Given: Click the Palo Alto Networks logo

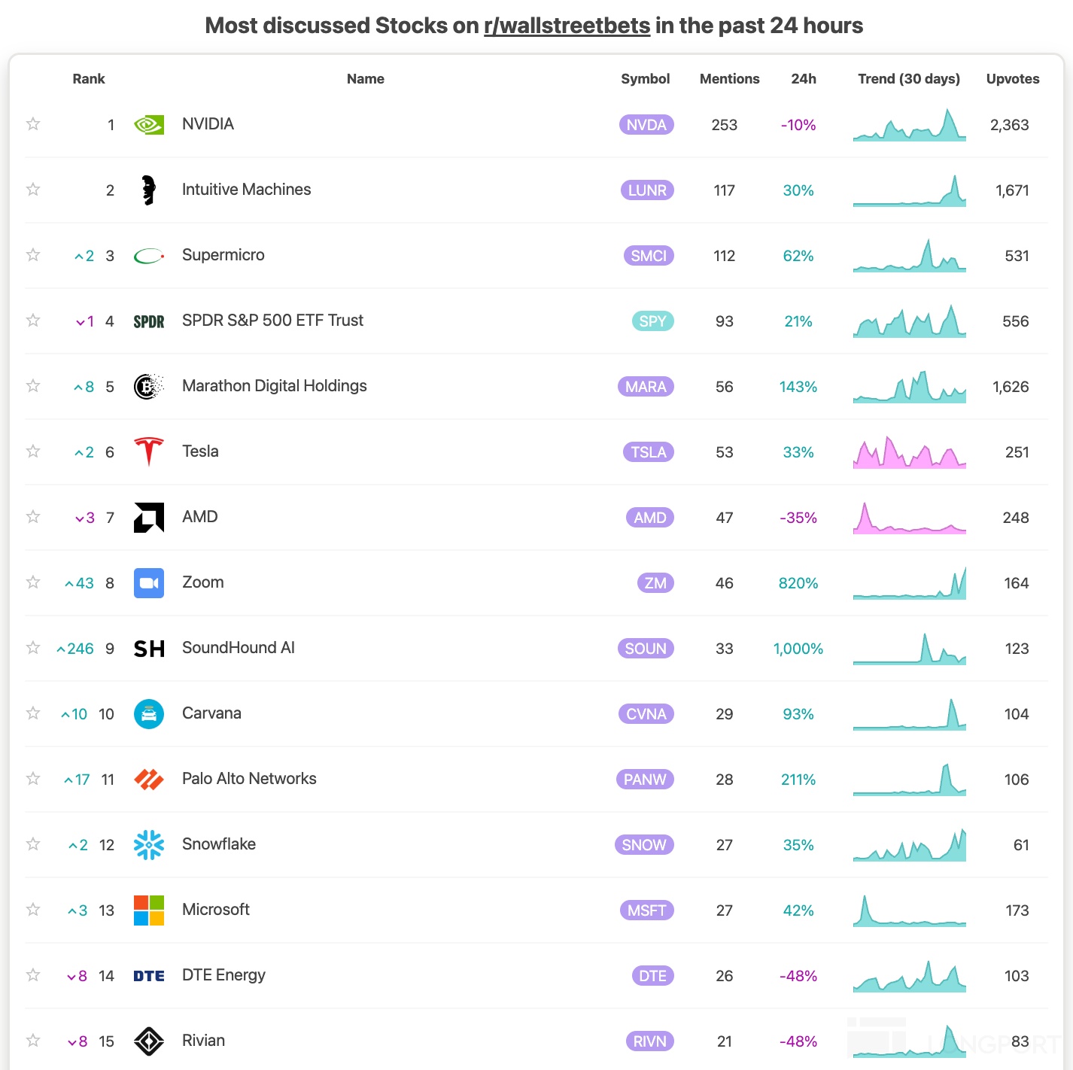Looking at the screenshot, I should (149, 780).
